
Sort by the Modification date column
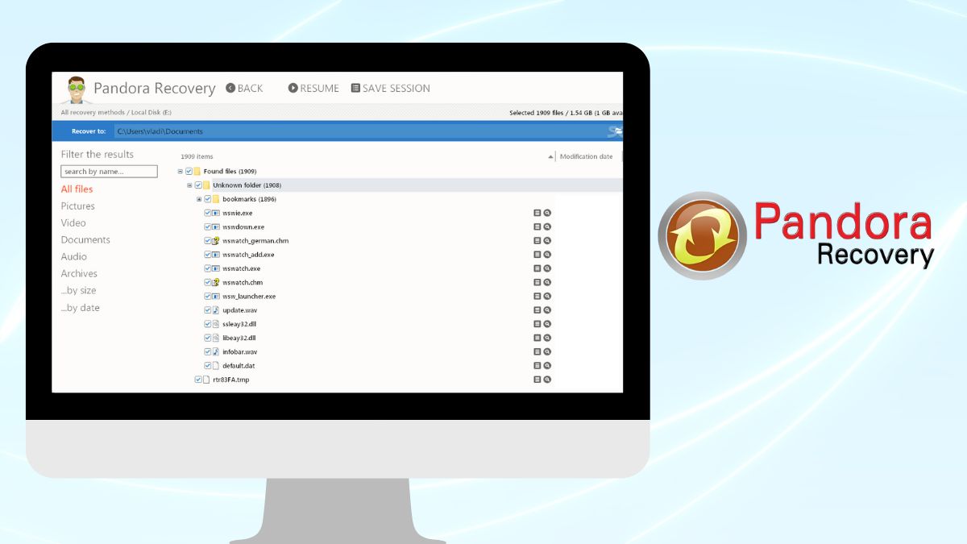coord(586,156)
